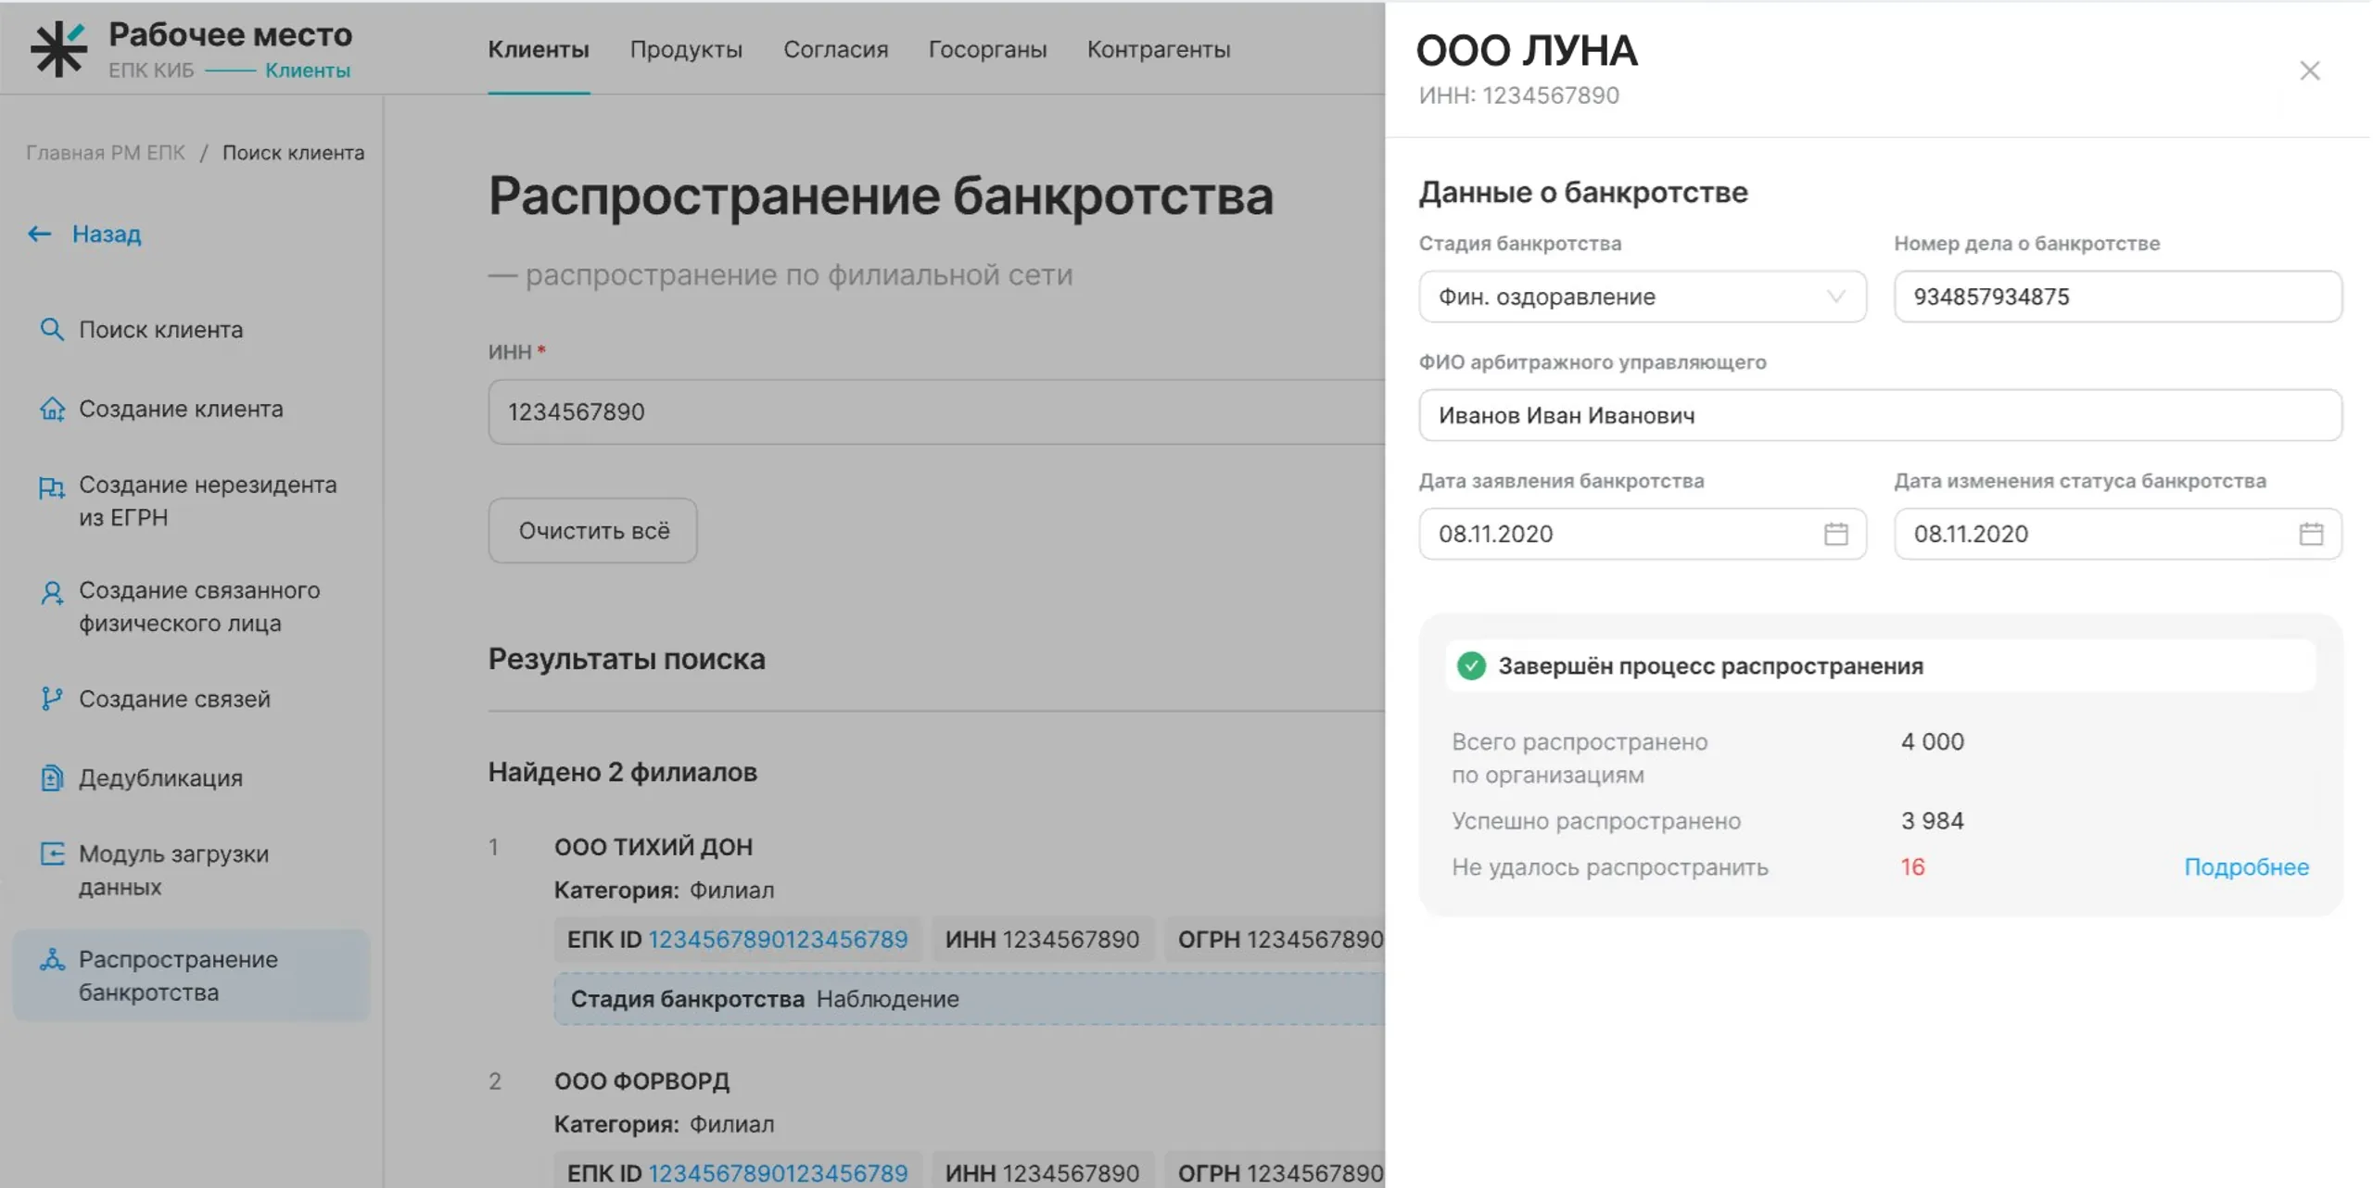Click the document icon for Дедубликация
The width and height of the screenshot is (2373, 1188).
52,777
